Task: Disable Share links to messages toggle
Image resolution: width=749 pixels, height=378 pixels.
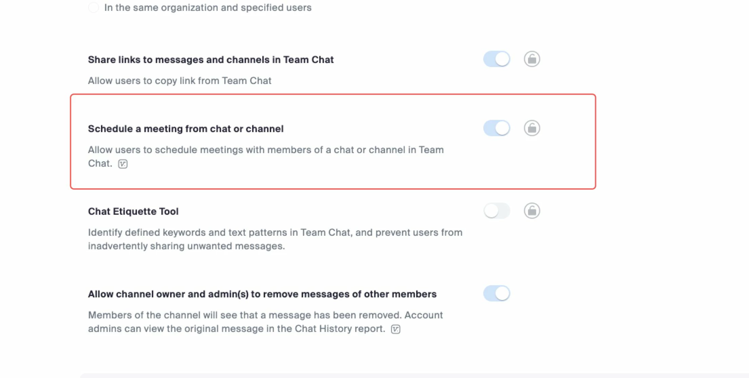Action: click(x=497, y=59)
